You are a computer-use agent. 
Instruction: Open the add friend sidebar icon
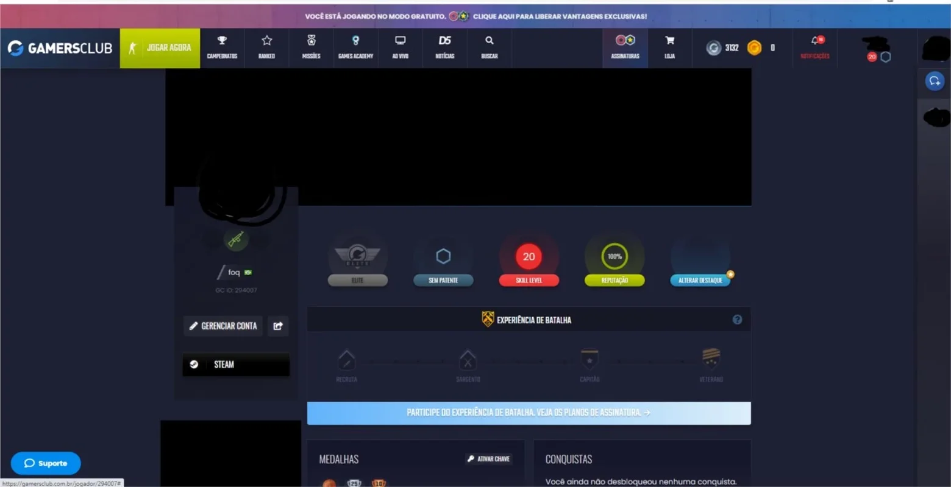coord(935,81)
